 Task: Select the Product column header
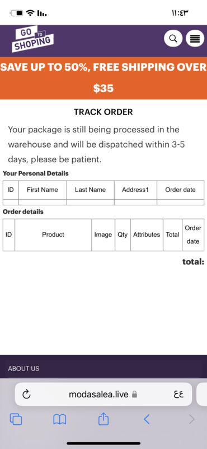click(x=53, y=235)
